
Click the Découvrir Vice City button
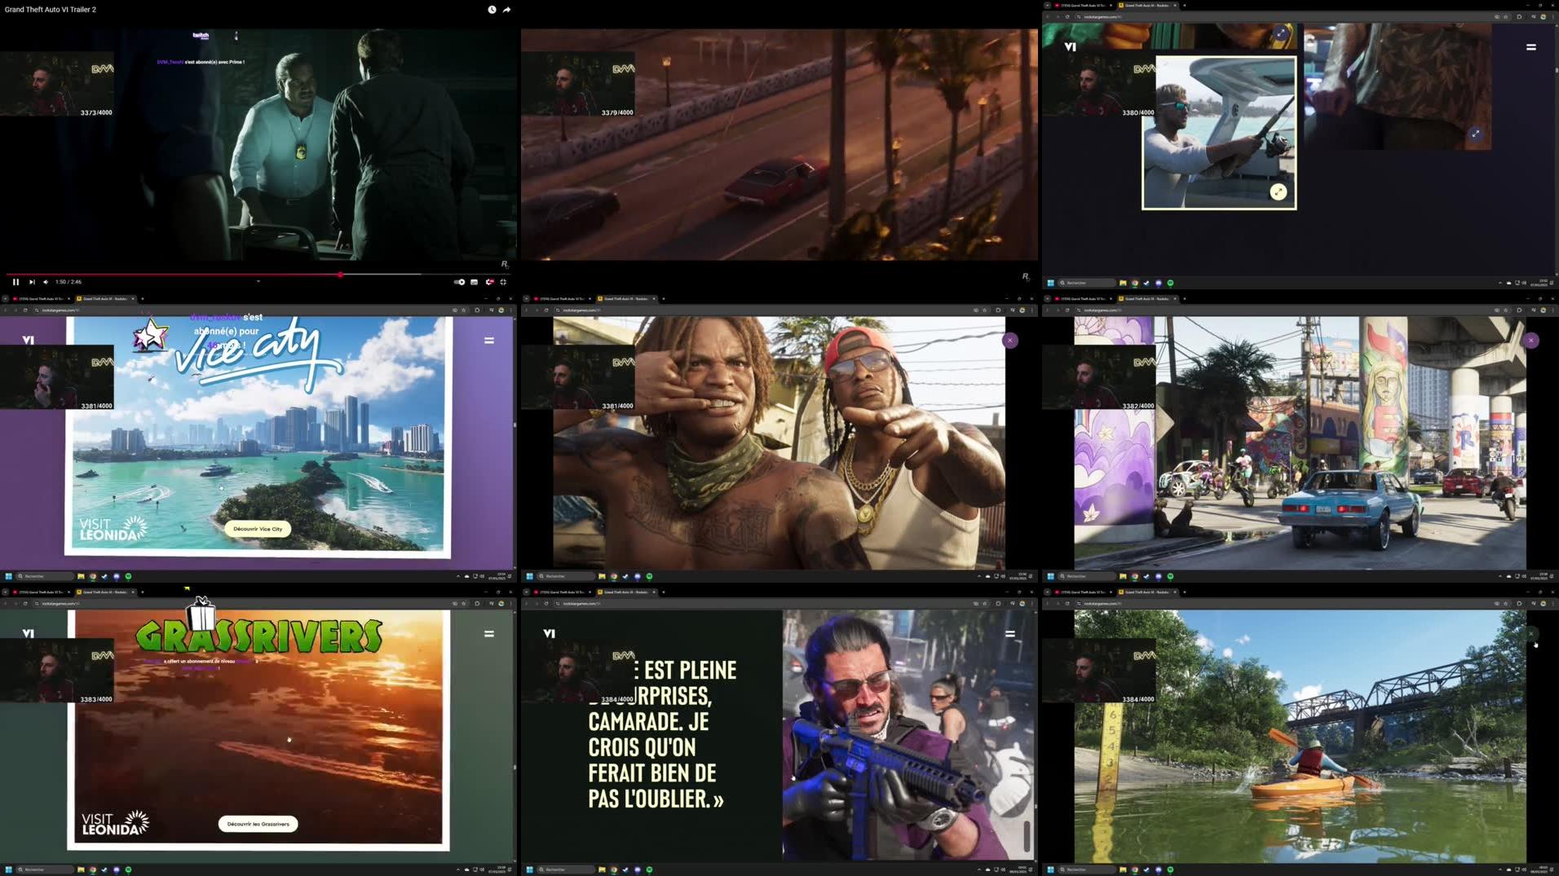[x=258, y=529]
